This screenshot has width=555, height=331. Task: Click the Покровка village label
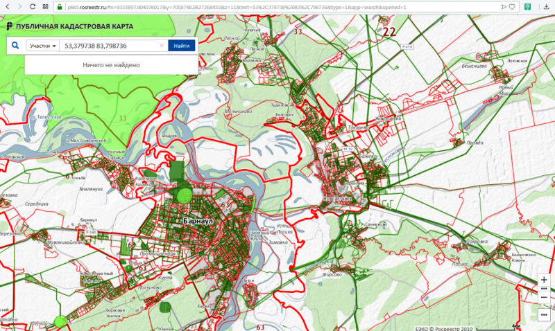tap(477, 242)
